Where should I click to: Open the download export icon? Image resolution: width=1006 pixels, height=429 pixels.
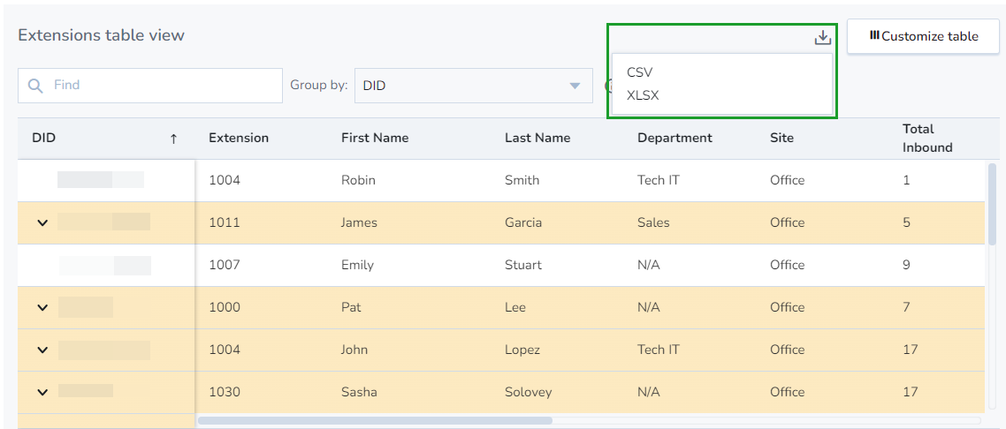pyautogui.click(x=822, y=39)
